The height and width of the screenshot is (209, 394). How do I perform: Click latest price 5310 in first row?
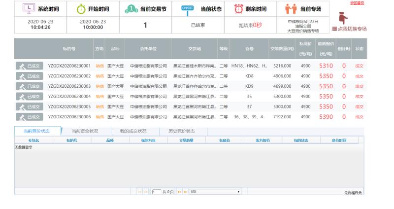point(326,66)
